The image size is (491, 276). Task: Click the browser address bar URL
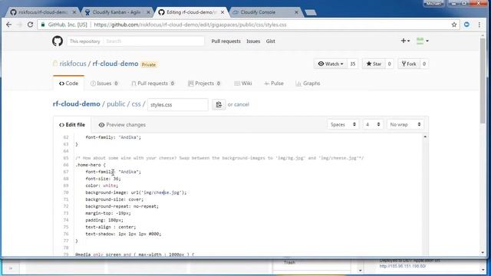(x=190, y=25)
